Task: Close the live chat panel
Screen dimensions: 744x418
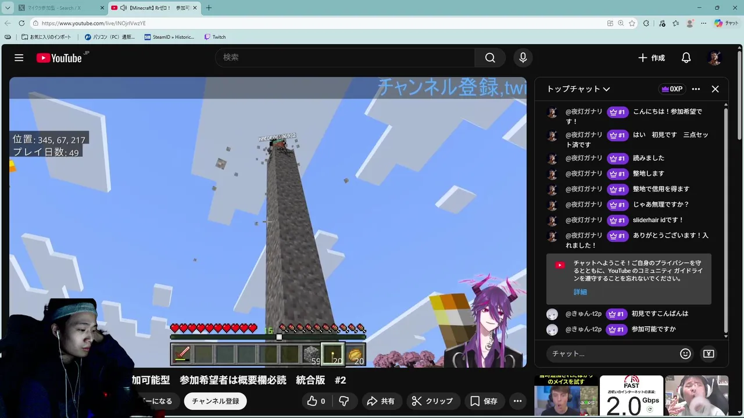Action: click(716, 89)
